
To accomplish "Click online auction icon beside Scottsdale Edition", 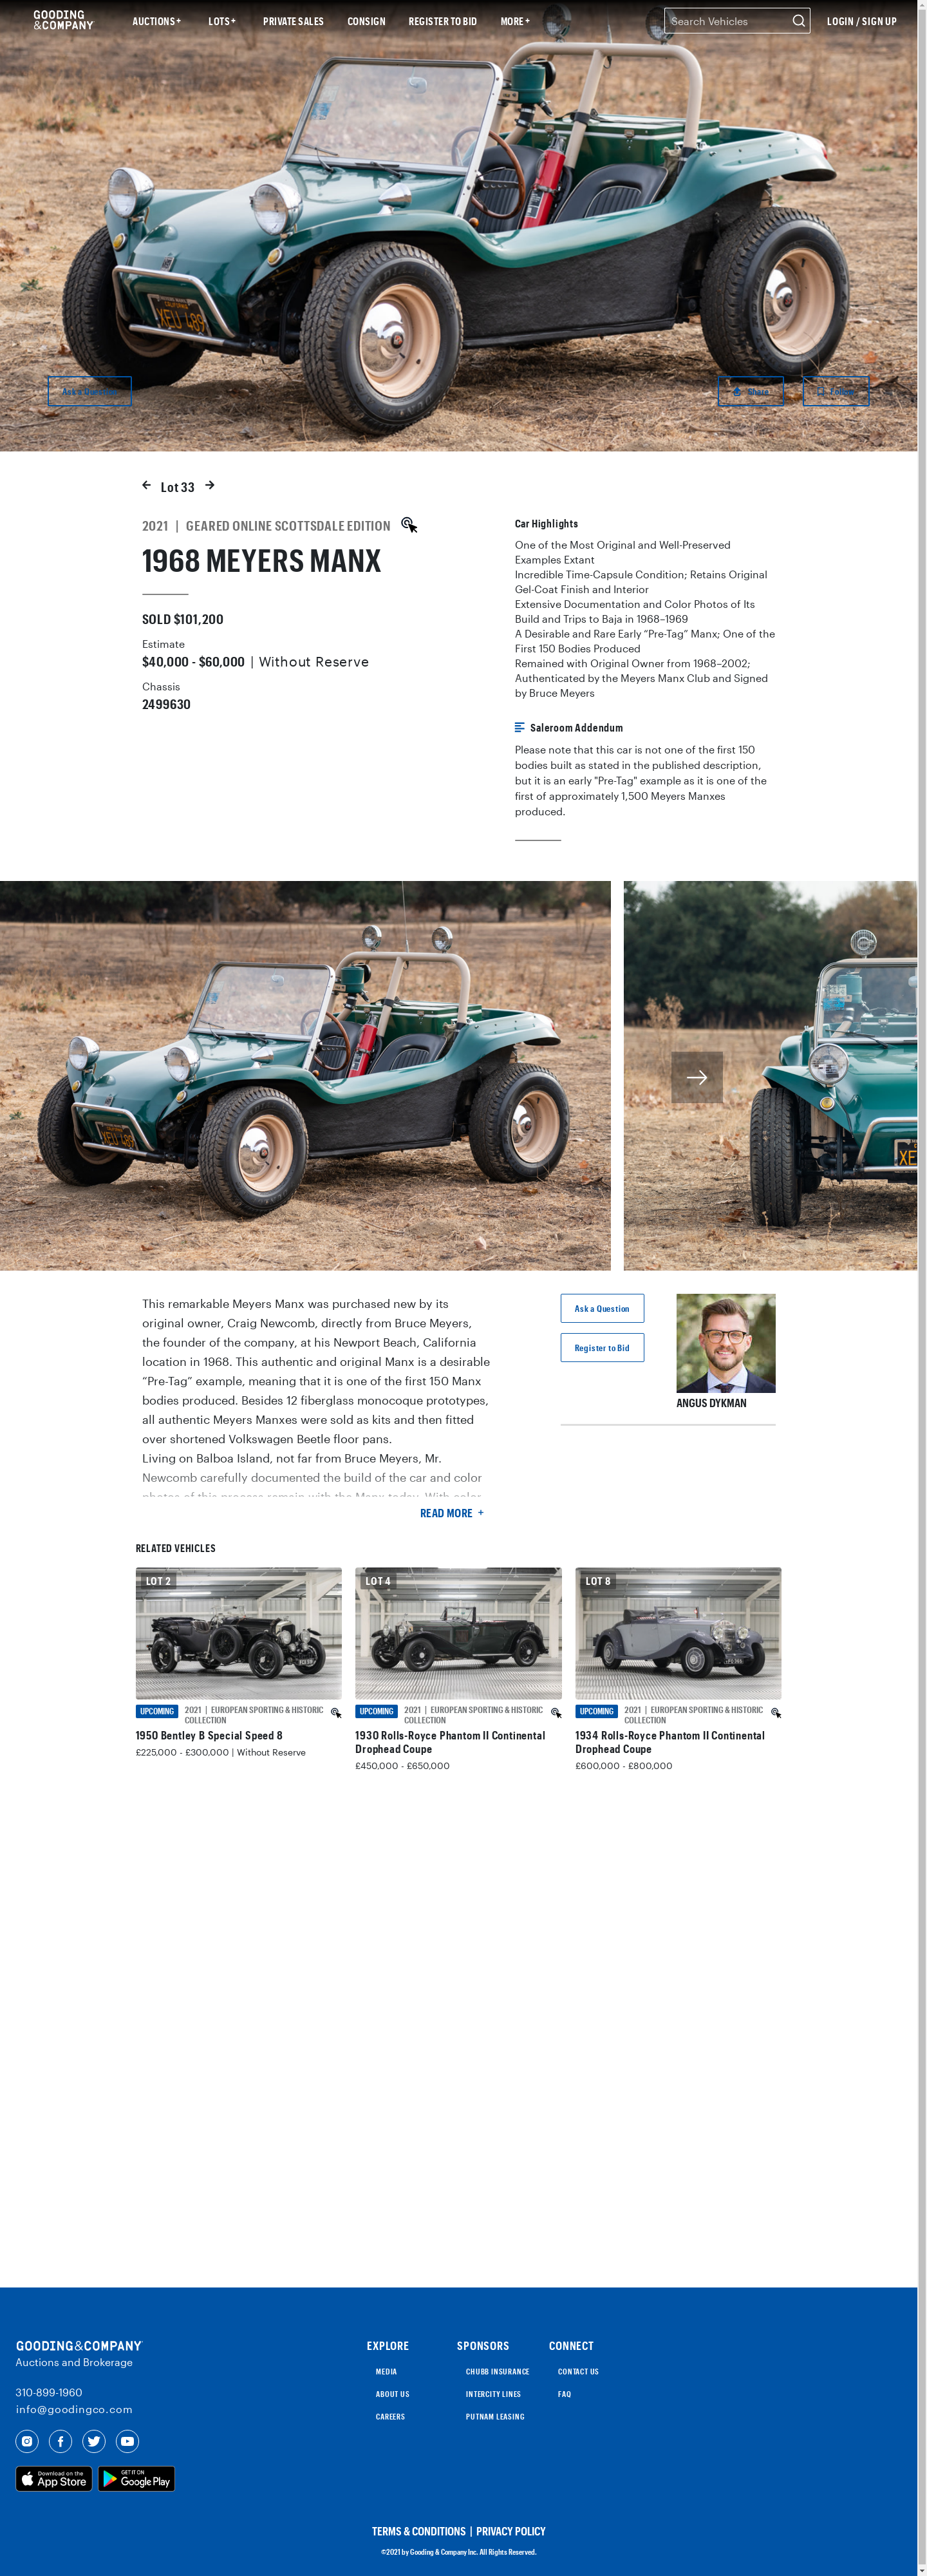I will pos(409,525).
